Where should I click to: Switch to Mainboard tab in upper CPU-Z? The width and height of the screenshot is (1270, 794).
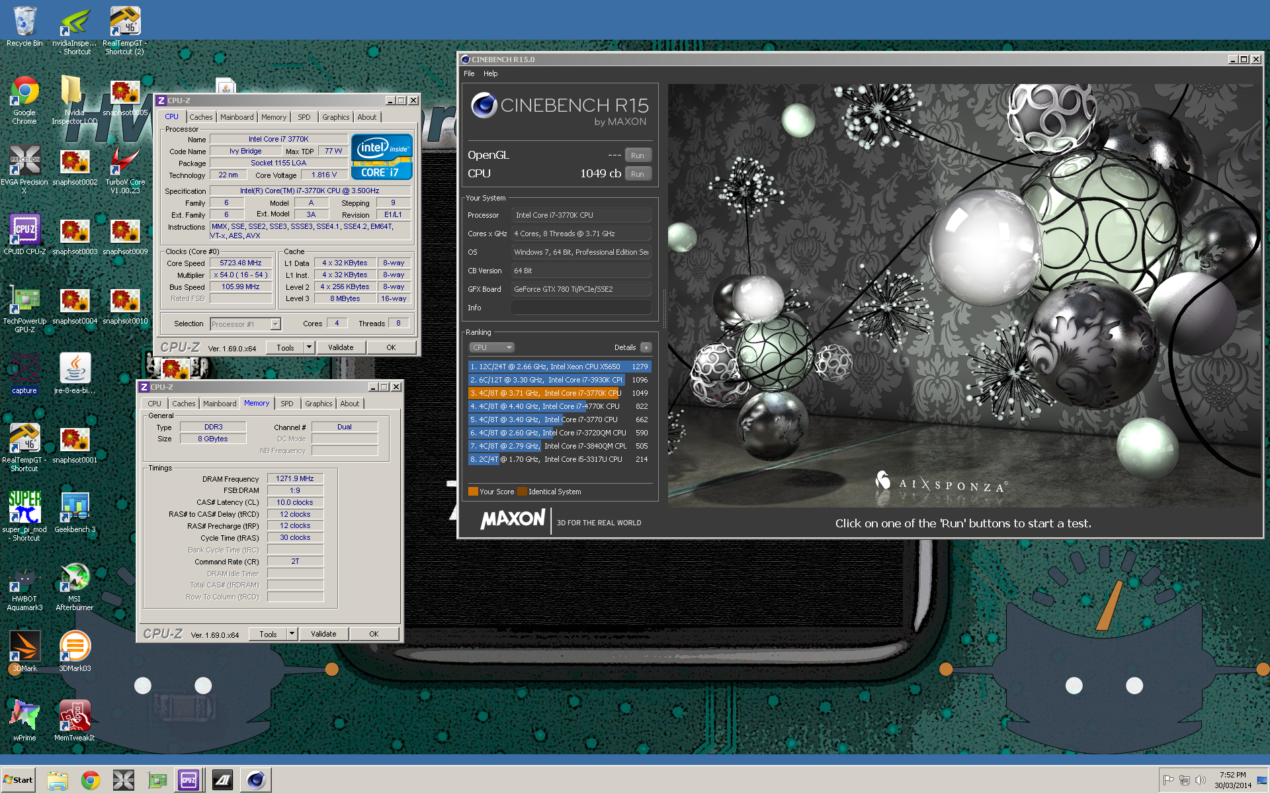237,117
